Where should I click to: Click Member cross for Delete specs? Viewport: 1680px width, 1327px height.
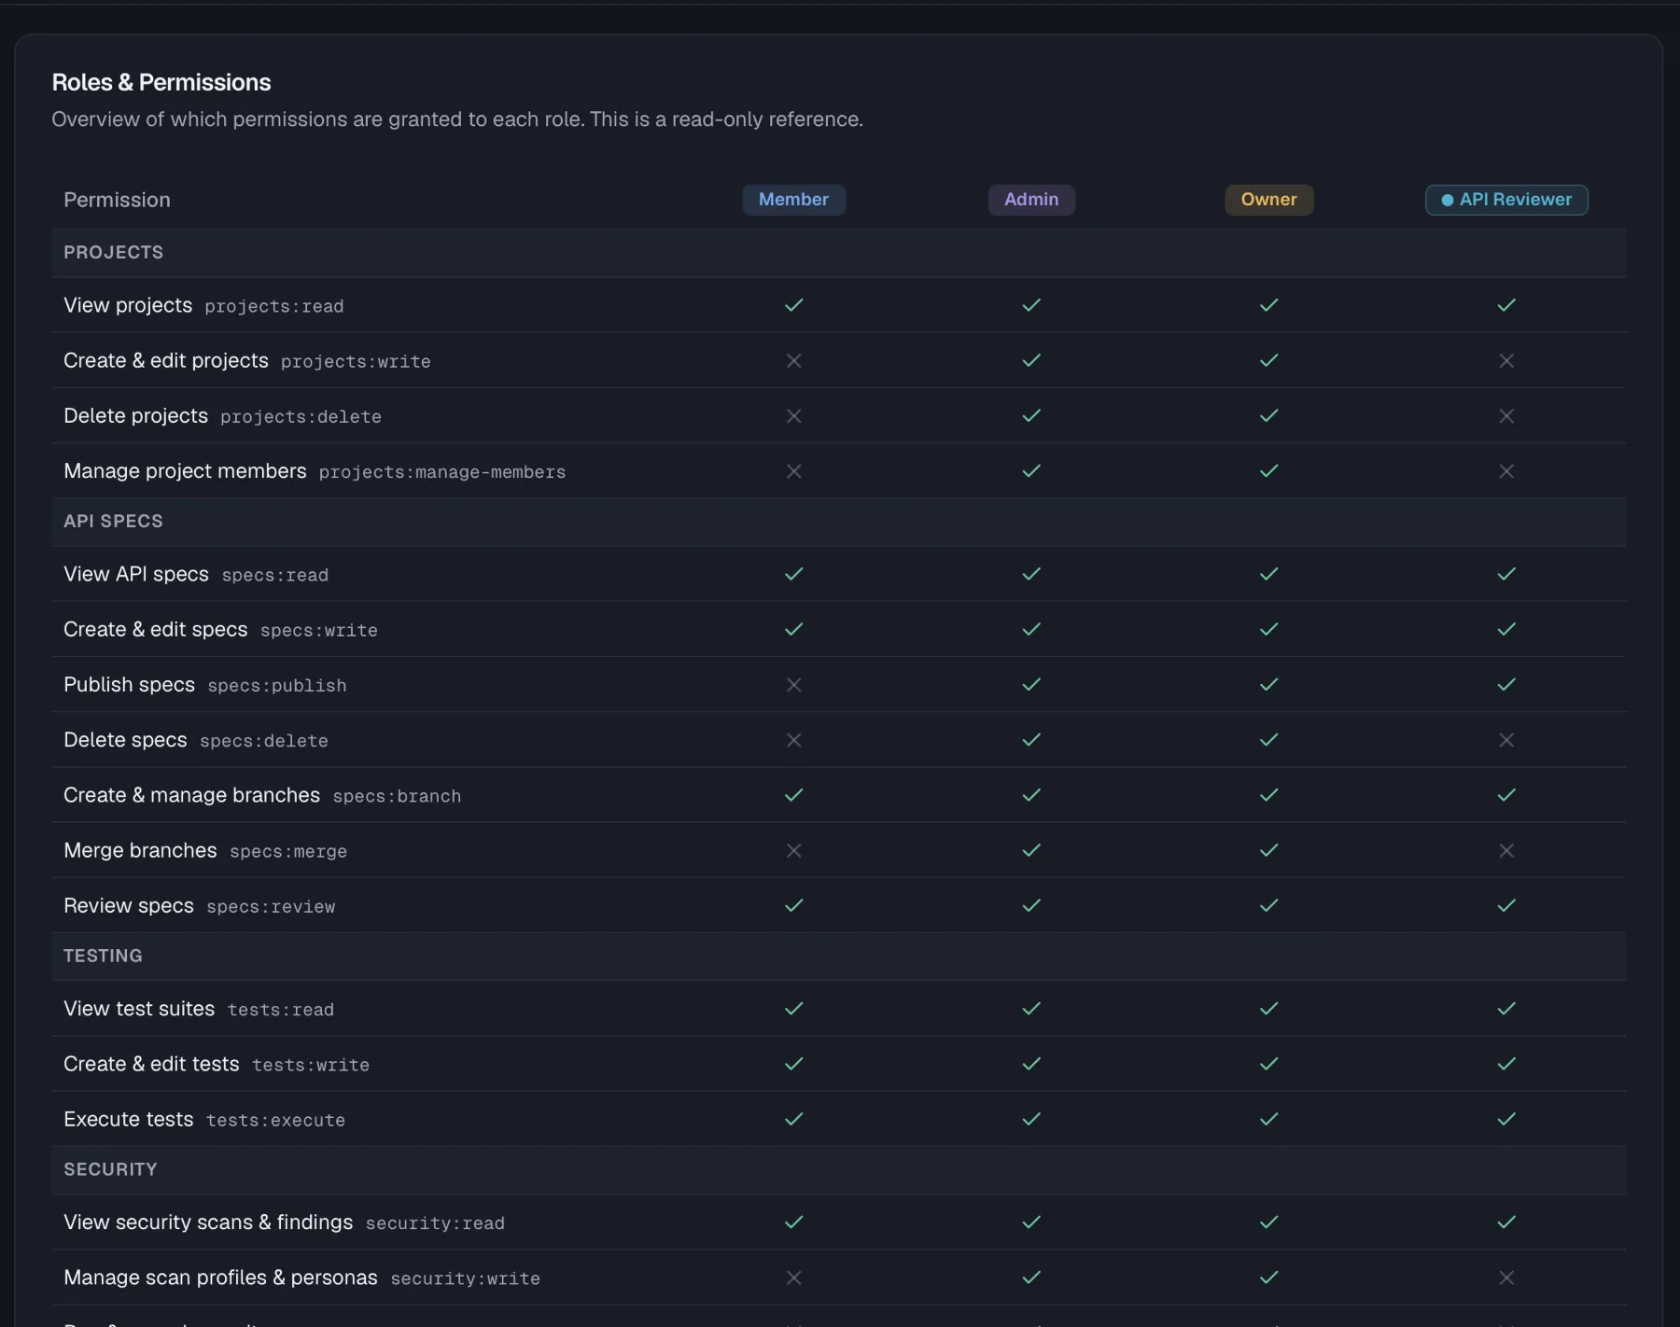coord(793,740)
